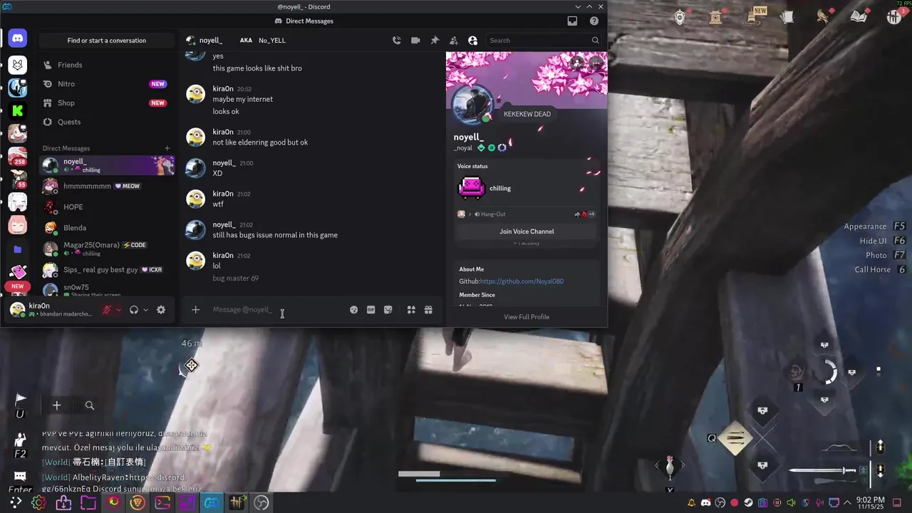This screenshot has height=513, width=912.
Task: Click the waypoint marker at 46 m
Action: (191, 366)
